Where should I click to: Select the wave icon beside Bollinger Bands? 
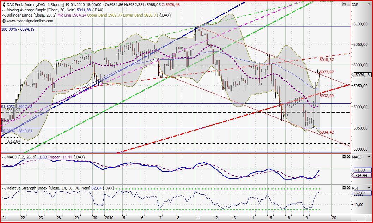point(4,15)
